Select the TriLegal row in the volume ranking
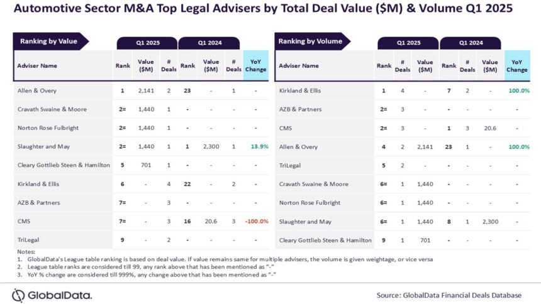This screenshot has width=541, height=304. (403, 165)
